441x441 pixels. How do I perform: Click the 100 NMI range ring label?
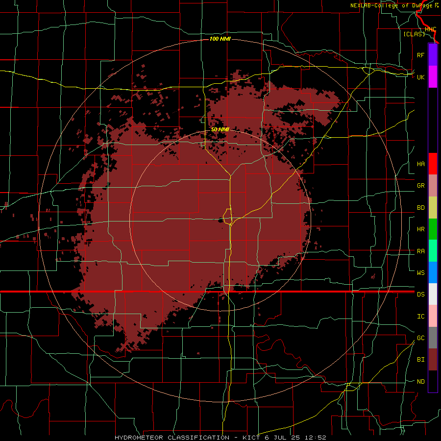pyautogui.click(x=220, y=39)
